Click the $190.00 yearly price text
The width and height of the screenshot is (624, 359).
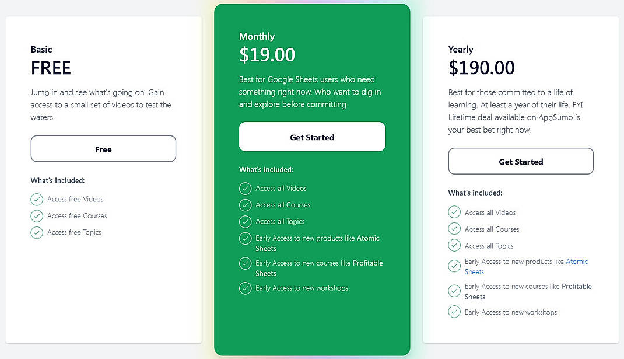tap(482, 68)
